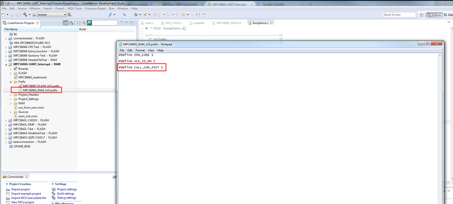Open the Build hammer dropdown arrow
Viewport: 453px width, 204px height.
tap(29, 15)
